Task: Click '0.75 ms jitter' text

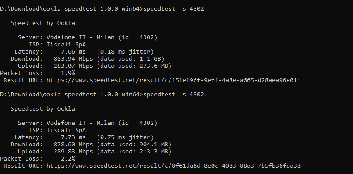Action: pos(125,137)
